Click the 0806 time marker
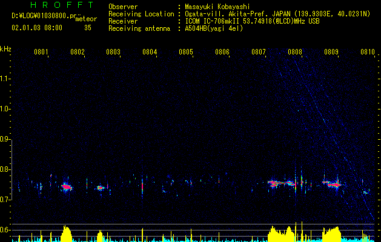 tap(222, 52)
